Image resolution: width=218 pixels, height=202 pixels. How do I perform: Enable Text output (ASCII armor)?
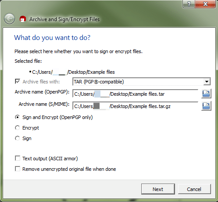coord(18,159)
